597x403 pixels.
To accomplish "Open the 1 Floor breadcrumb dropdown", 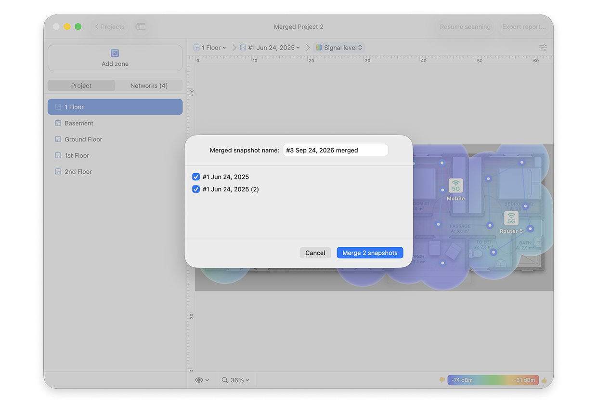I will [210, 48].
